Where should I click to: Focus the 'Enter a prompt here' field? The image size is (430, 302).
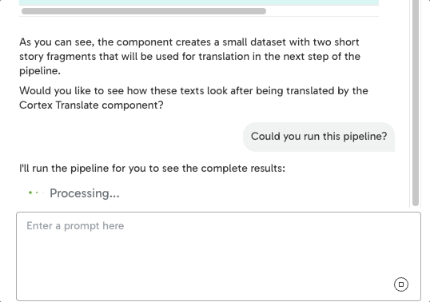[x=218, y=256]
